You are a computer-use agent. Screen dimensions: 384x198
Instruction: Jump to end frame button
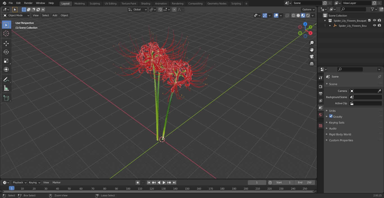pos(174,183)
